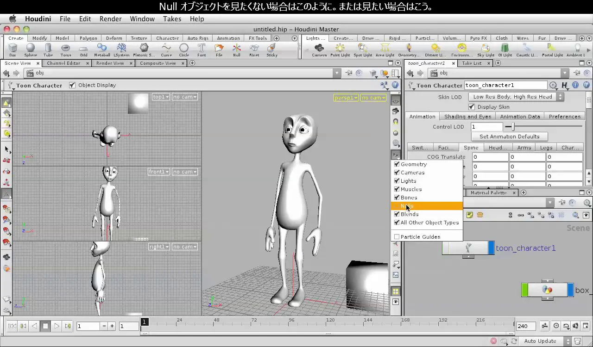Add an Area Light
Screen dimensions: 593x347
point(385,50)
